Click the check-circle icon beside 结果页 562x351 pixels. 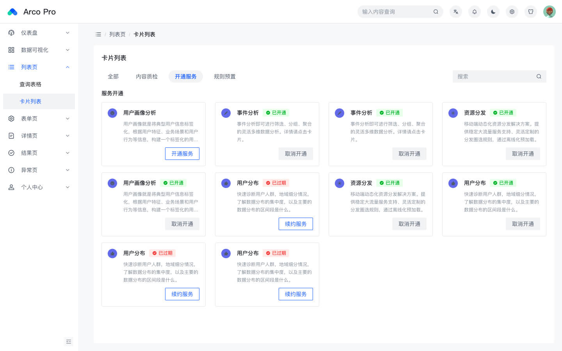pyautogui.click(x=11, y=153)
